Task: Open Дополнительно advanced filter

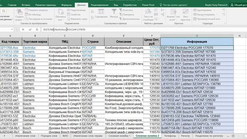Action: (x=130, y=19)
